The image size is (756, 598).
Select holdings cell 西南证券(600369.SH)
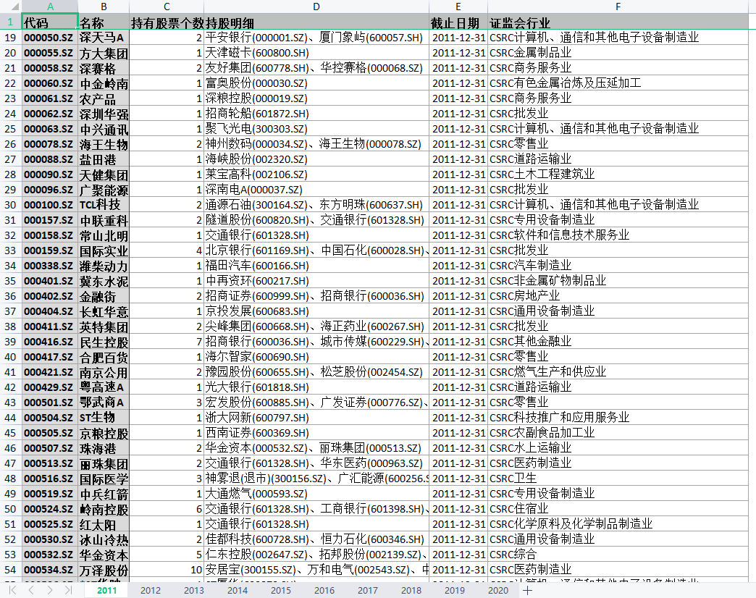[316, 433]
